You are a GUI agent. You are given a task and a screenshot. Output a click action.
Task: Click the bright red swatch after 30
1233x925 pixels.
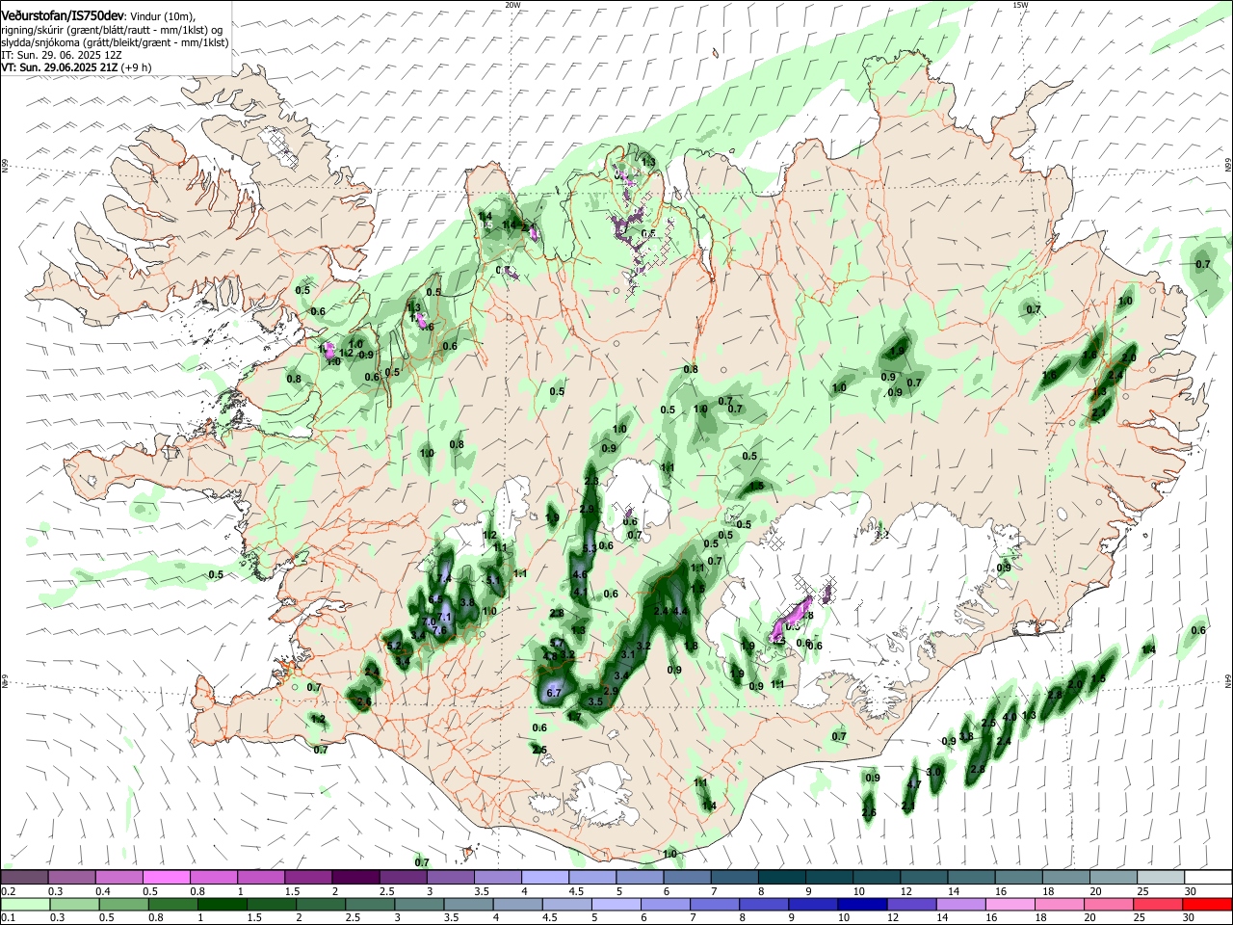coord(1208,905)
